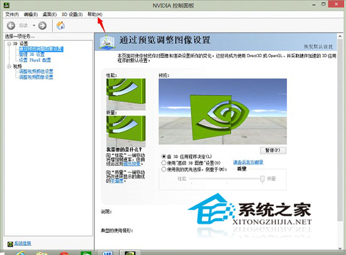Screen dimensions: 346x255
Task: Click the System Information icon at bottom left
Action: [x=10, y=244]
